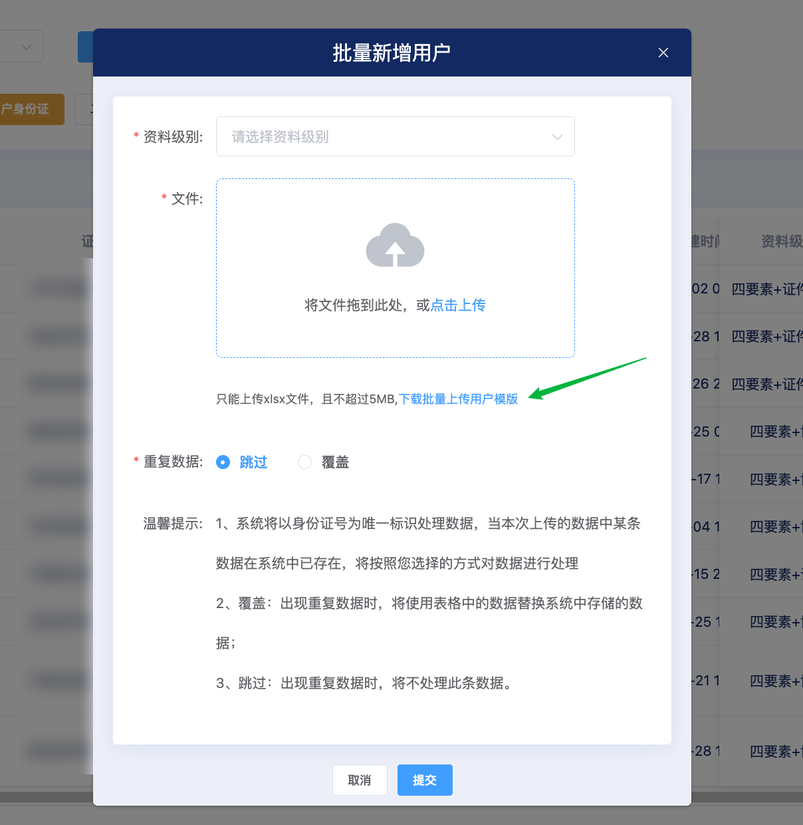Close the 批量新增用户 dialog
Image resolution: width=803 pixels, height=825 pixels.
(663, 53)
